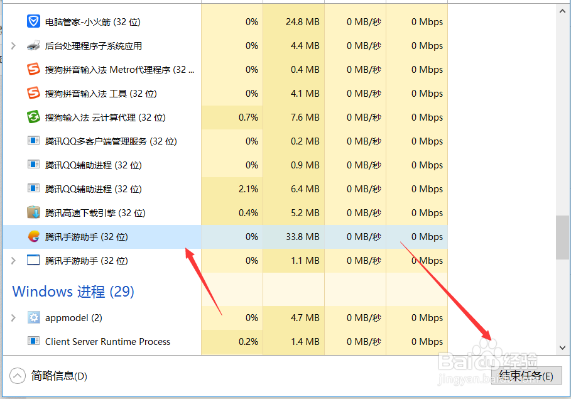This screenshot has height=399, width=571.
Task: Expand the 腾讯手游助手 row using 1.1 MB
Action: point(13,261)
